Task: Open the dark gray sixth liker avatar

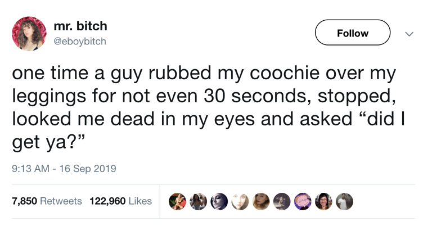Action: pos(282,201)
